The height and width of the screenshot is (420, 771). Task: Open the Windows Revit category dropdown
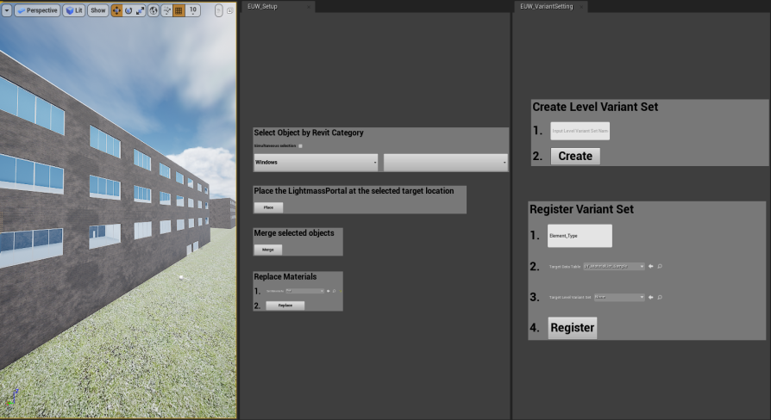click(316, 163)
